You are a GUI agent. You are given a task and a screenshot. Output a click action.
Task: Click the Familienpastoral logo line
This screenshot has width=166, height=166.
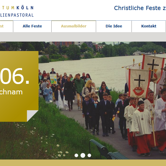(17, 15)
